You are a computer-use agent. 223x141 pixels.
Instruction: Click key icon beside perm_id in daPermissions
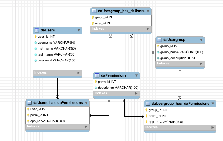point(96,82)
